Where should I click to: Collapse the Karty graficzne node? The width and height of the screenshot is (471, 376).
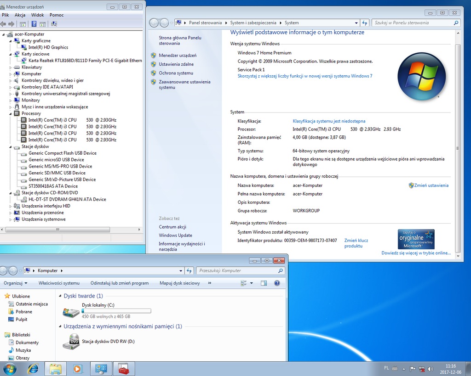click(11, 41)
